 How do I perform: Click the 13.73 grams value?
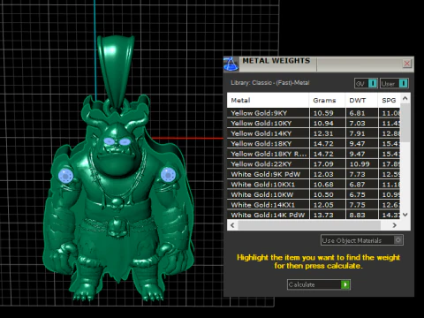(323, 215)
